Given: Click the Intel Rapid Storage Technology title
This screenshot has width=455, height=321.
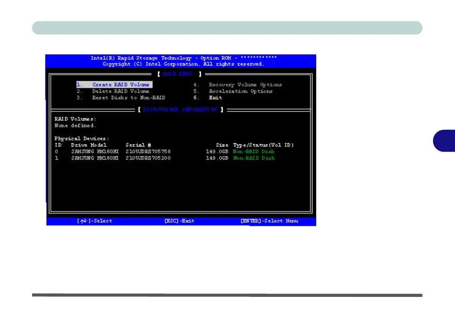Looking at the screenshot, I should tap(184, 58).
